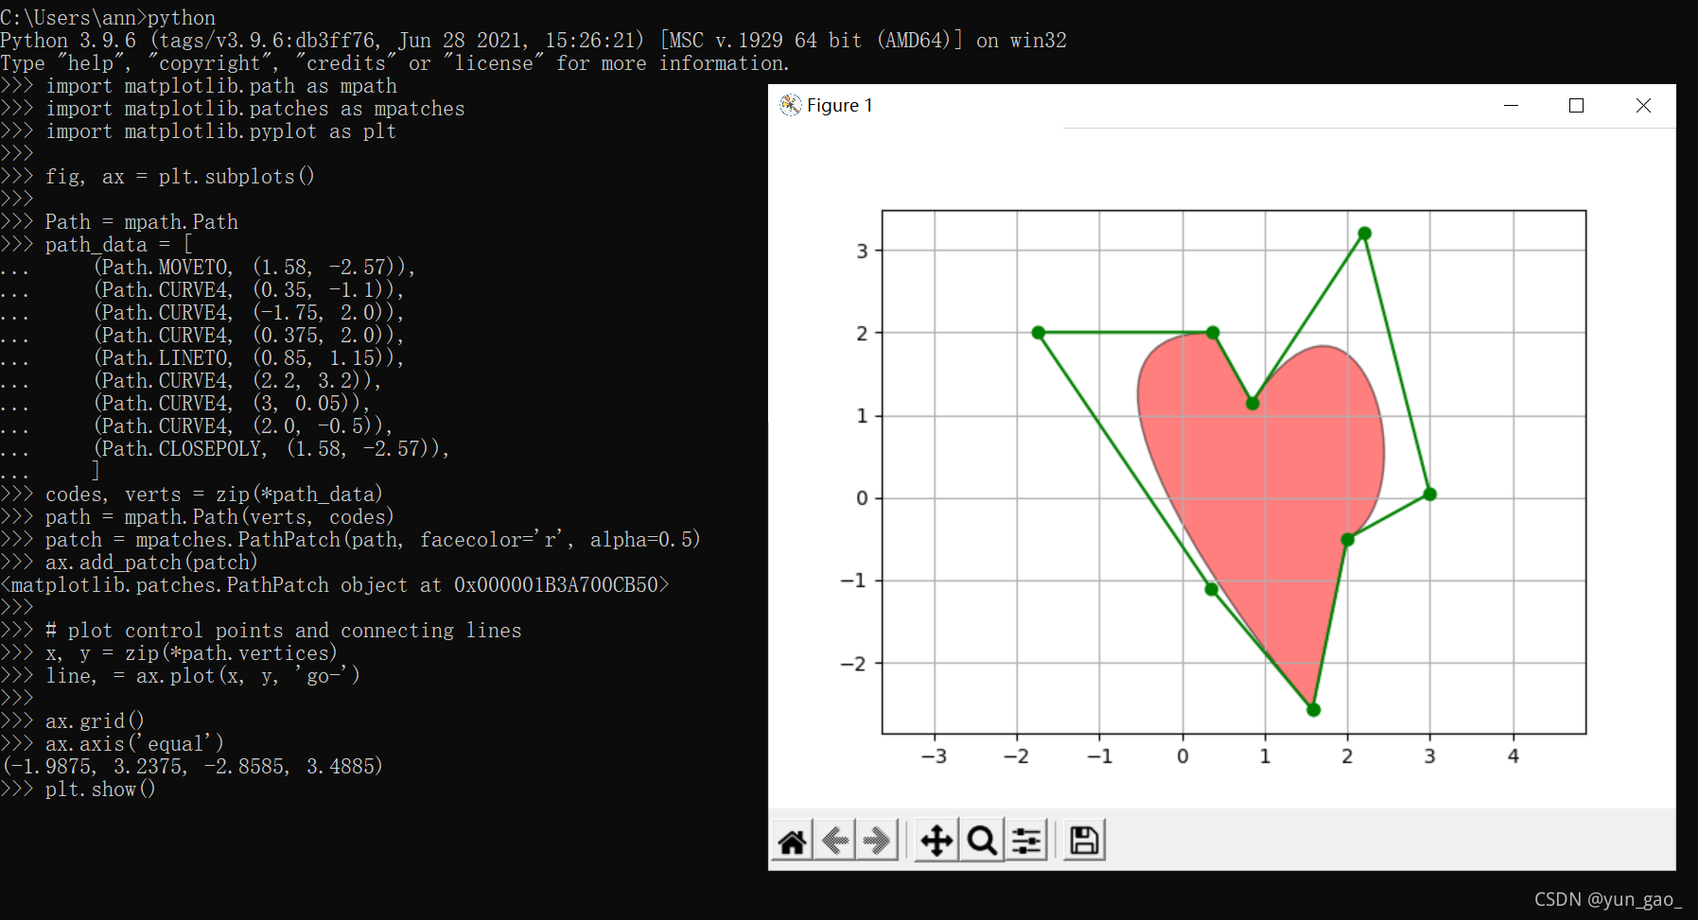
Task: Activate the Pan axes tool
Action: 937,840
